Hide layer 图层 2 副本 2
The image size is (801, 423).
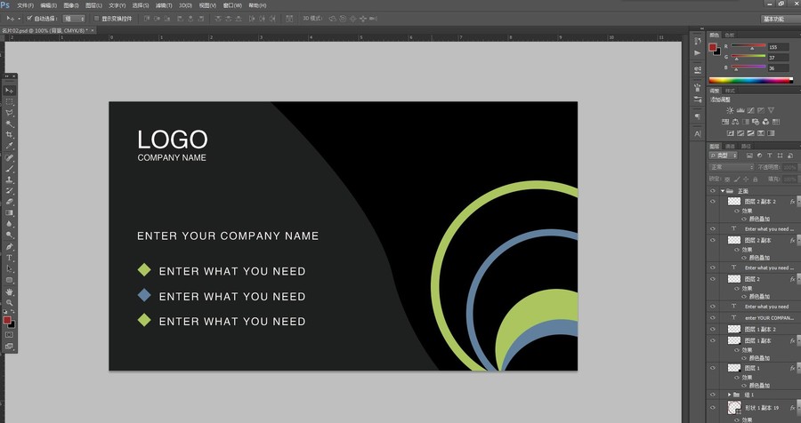pos(713,202)
